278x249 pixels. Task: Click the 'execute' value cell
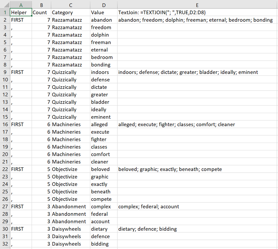[104, 132]
